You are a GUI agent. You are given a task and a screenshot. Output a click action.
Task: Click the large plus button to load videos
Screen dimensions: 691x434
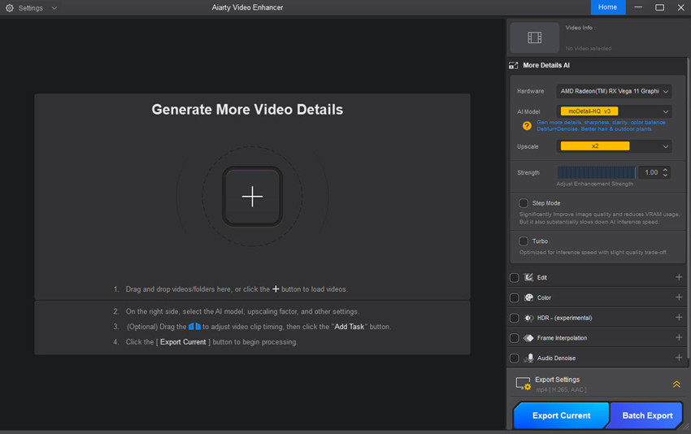coord(252,197)
